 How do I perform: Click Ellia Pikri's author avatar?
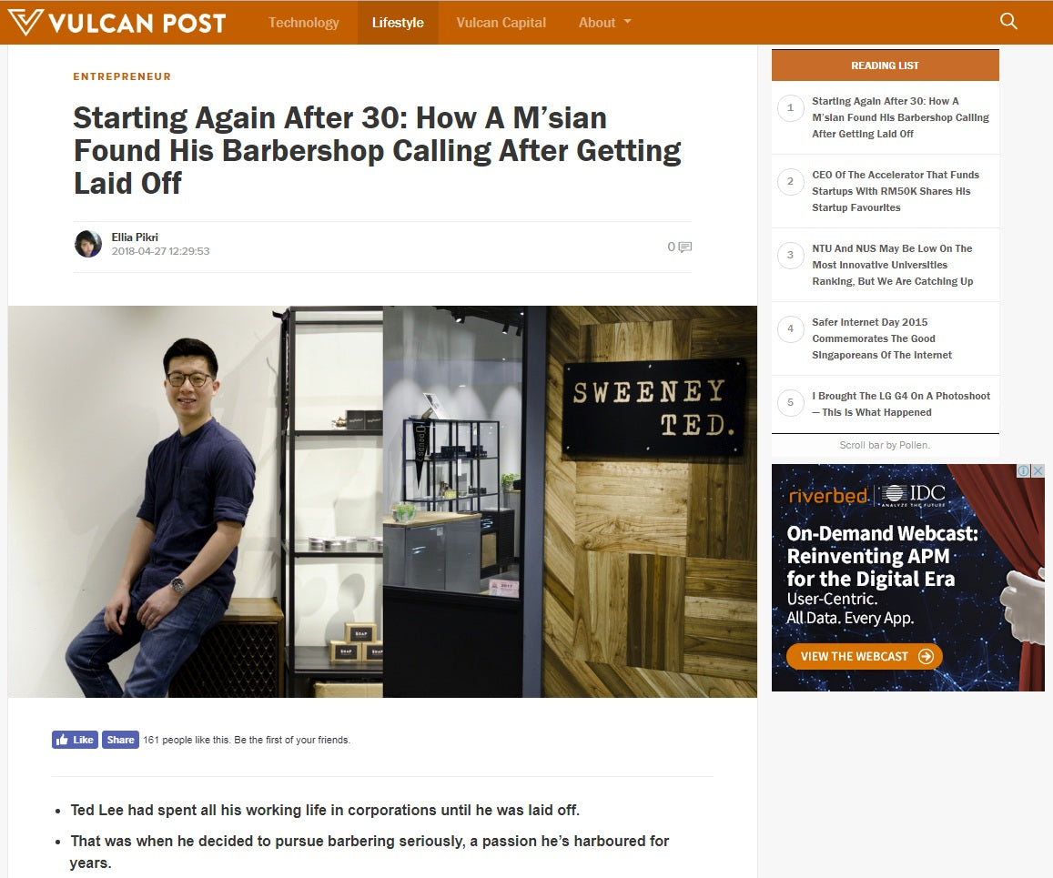(x=88, y=244)
